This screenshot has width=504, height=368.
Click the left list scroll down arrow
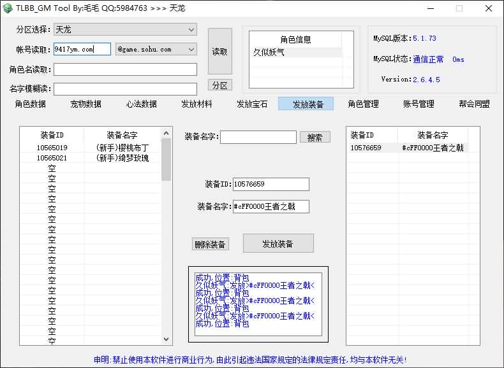pyautogui.click(x=166, y=339)
